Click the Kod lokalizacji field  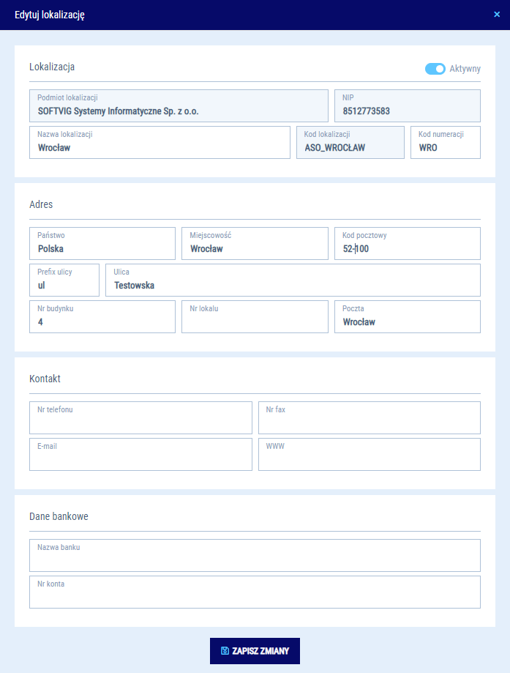350,143
